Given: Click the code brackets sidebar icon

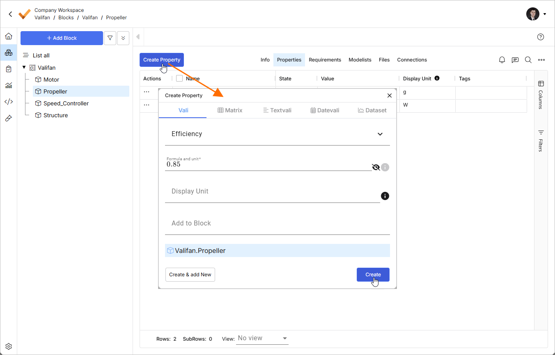Looking at the screenshot, I should click(x=9, y=102).
